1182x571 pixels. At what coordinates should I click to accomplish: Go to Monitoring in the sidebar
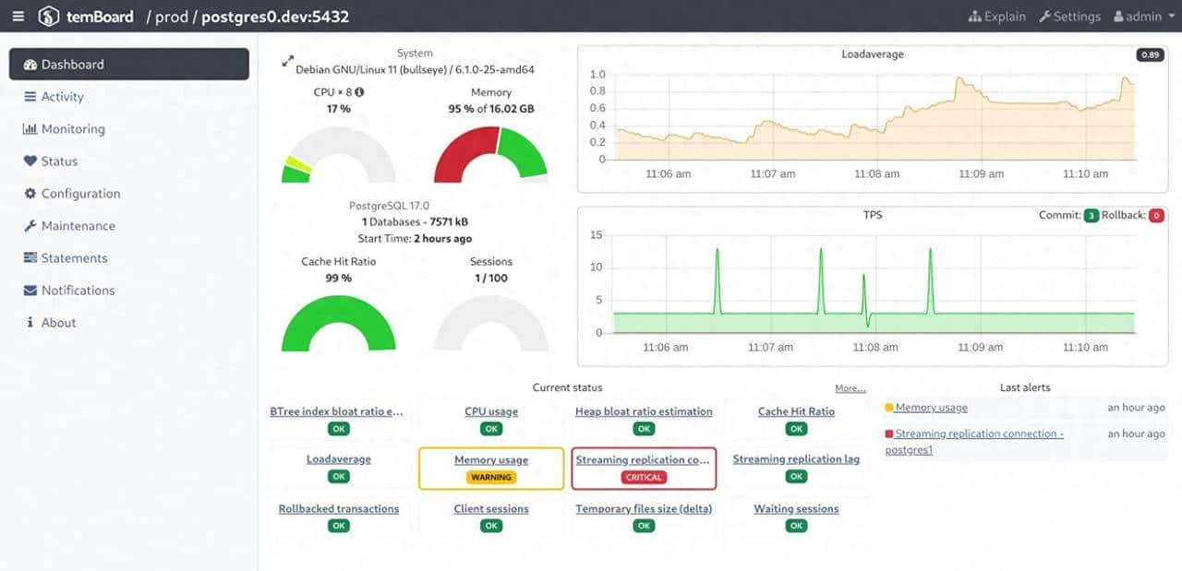(72, 129)
